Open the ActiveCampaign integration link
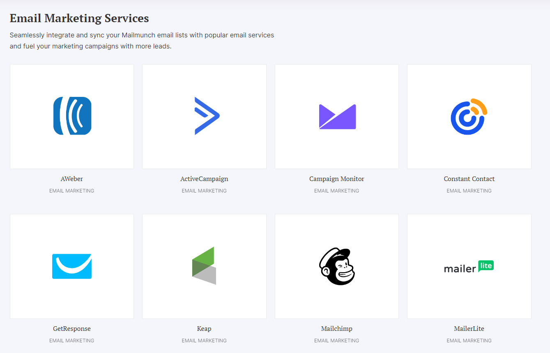This screenshot has height=353, width=550. point(204,179)
